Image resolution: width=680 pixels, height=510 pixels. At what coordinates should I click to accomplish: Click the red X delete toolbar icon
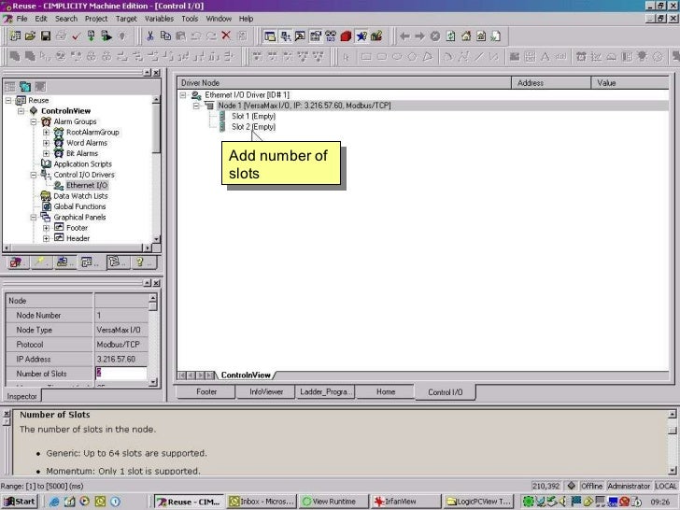click(227, 36)
